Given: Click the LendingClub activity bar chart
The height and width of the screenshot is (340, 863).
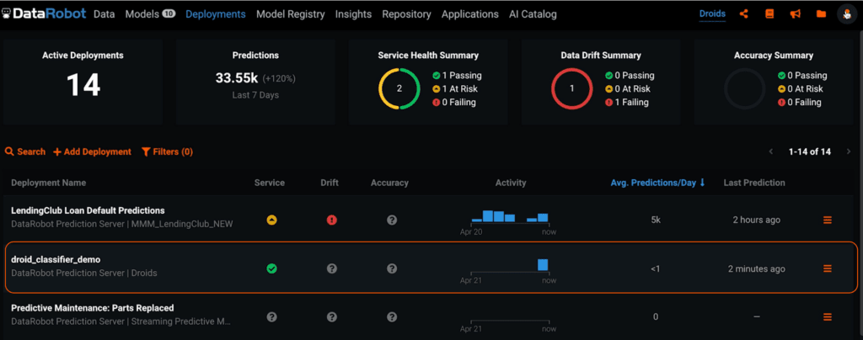Looking at the screenshot, I should coord(510,216).
